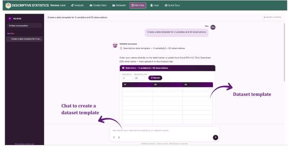Open the User menu
Image resolution: width=288 pixels, height=147 pixels.
(155, 5)
